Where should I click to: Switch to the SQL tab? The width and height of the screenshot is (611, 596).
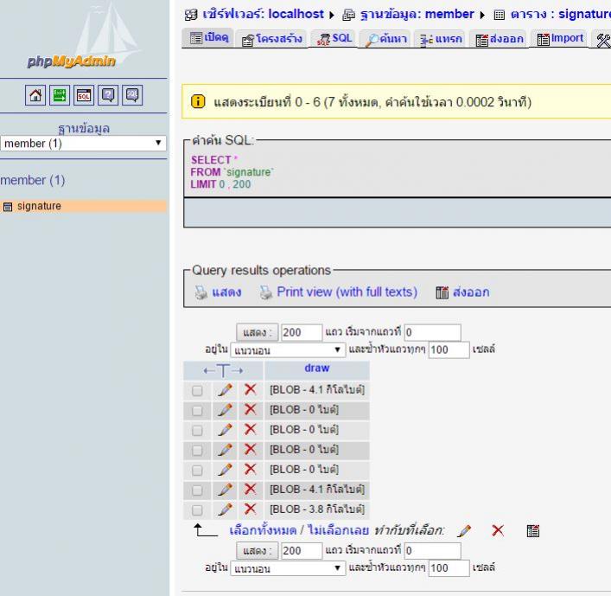[x=334, y=39]
